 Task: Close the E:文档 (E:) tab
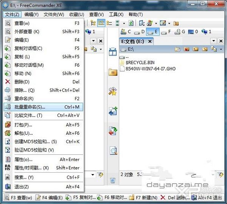pyautogui.click(x=150, y=42)
